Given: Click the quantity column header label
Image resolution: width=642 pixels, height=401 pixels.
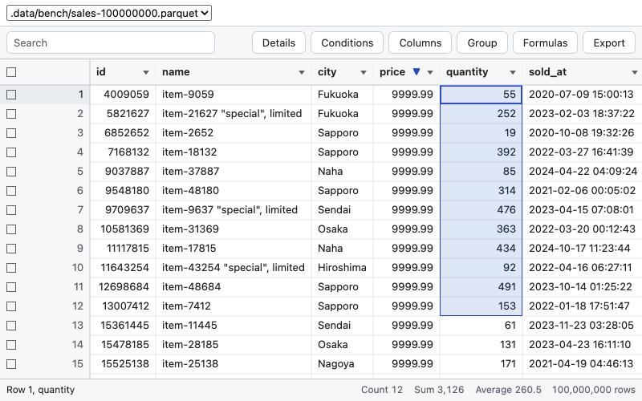Looking at the screenshot, I should coord(467,72).
